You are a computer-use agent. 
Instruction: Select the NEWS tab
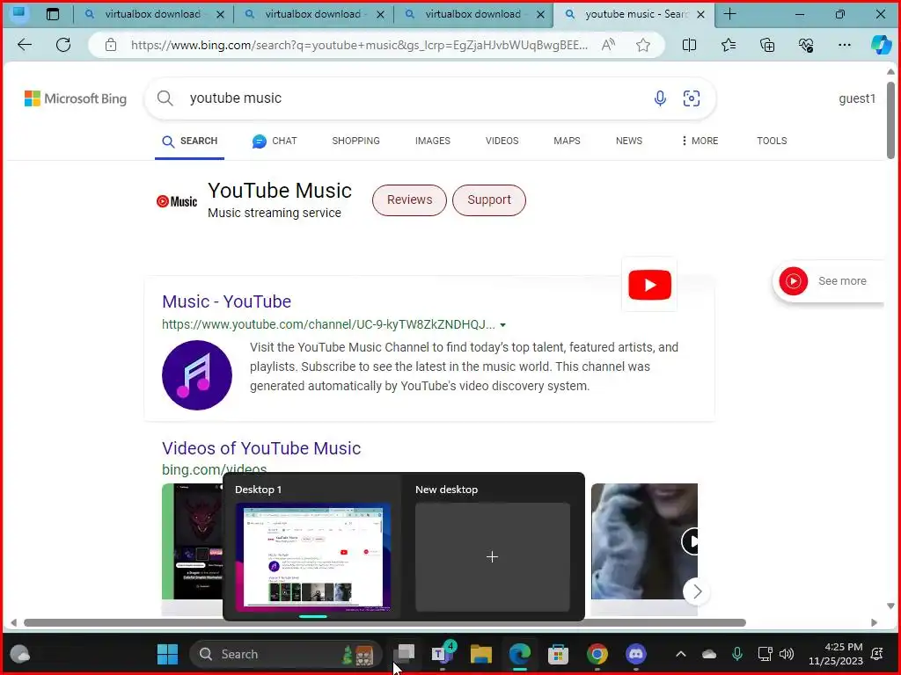pyautogui.click(x=628, y=141)
